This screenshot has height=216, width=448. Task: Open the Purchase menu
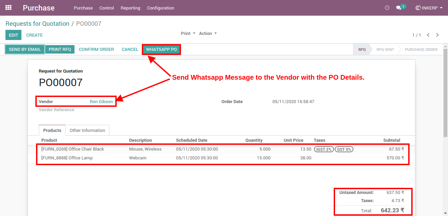pyautogui.click(x=83, y=8)
